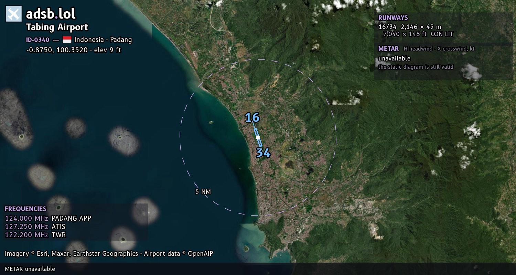
Task: Click 'the static diagram is still valid' note
Action: pos(416,67)
